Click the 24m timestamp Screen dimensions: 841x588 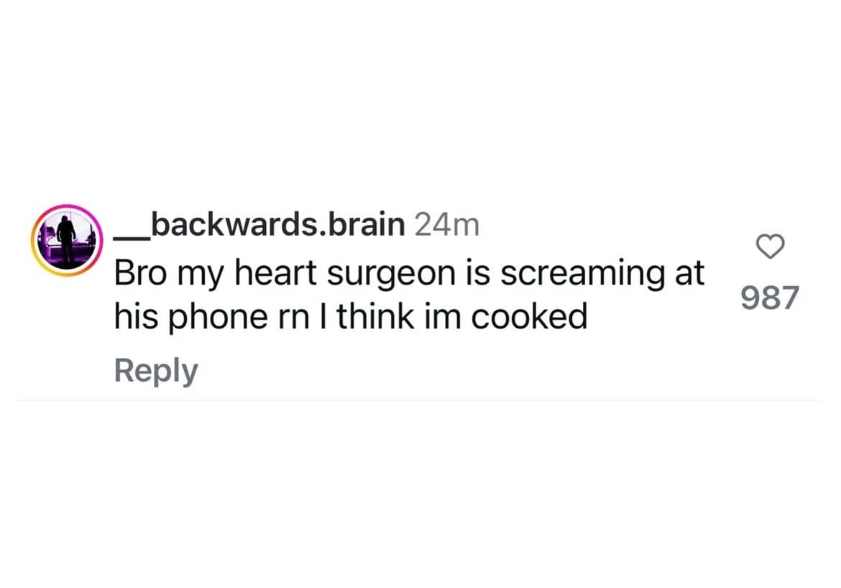[447, 225]
